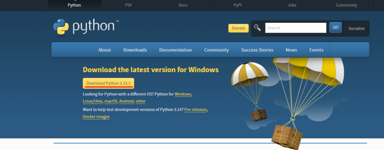The image size is (384, 150).
Task: Open the Community item in blue navbar
Action: click(216, 50)
